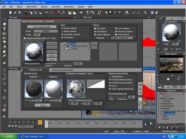Click the Undo arrow icon

[x=47, y=13]
